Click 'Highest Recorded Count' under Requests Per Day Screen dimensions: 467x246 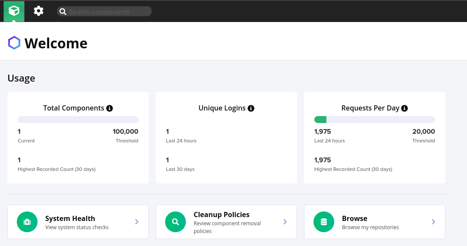coord(353,169)
